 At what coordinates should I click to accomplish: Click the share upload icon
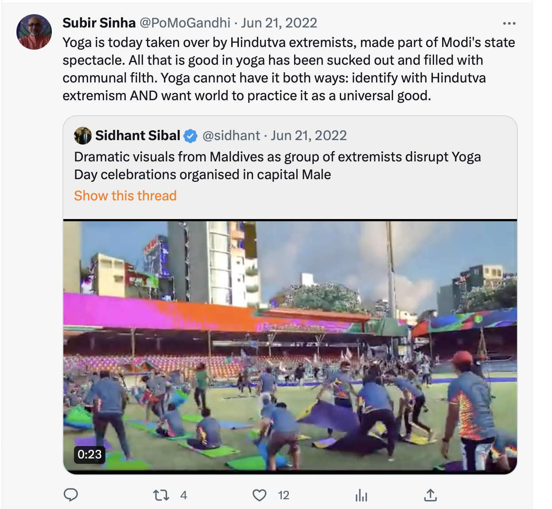coord(430,495)
